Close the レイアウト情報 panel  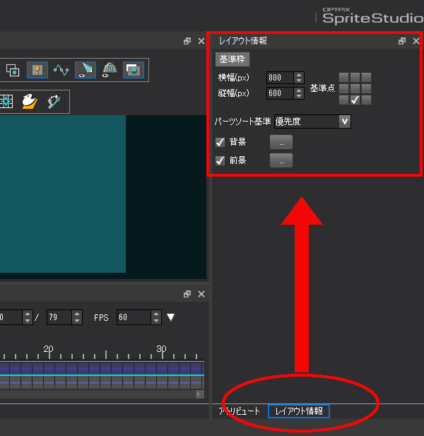416,41
